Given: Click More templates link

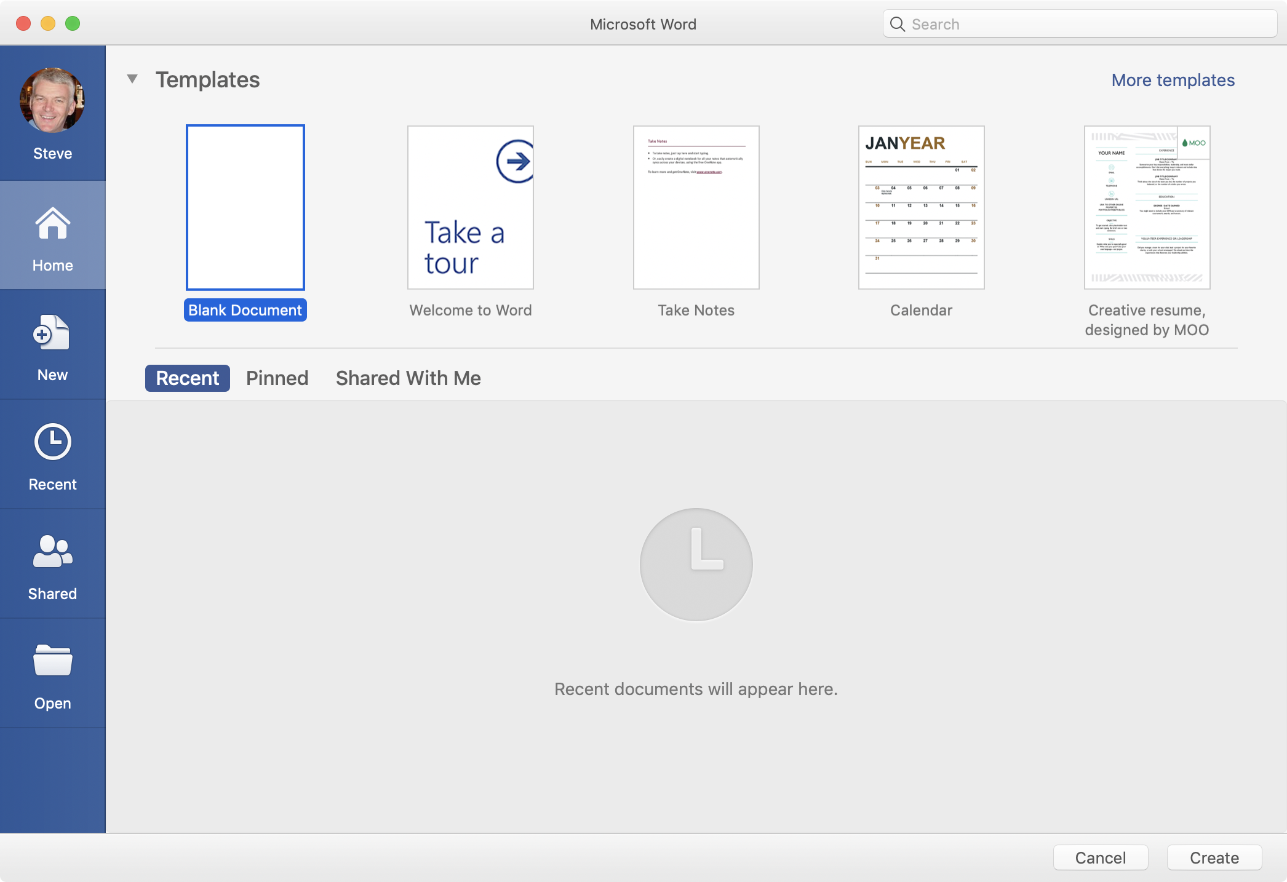Looking at the screenshot, I should tap(1174, 79).
